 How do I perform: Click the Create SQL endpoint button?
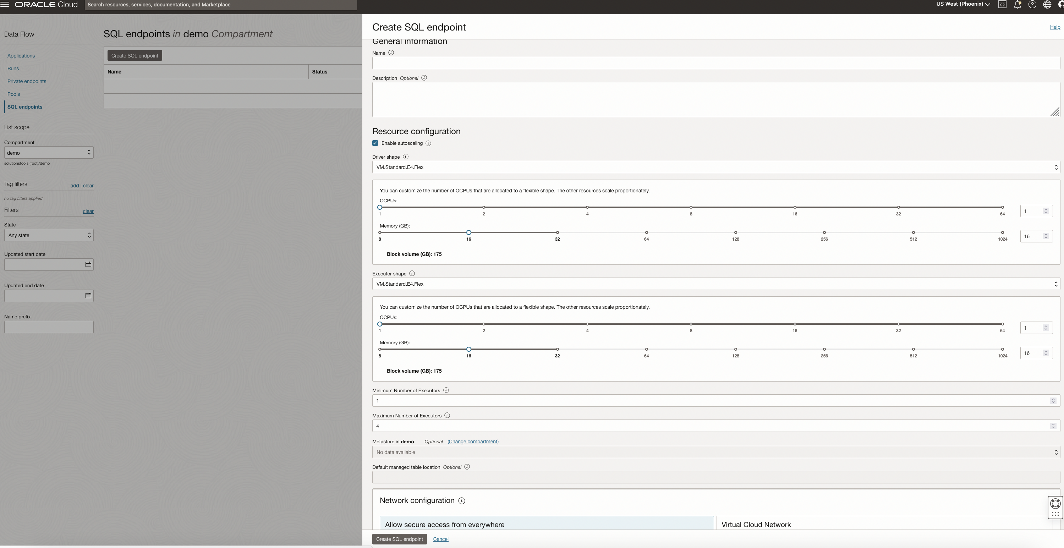click(399, 539)
